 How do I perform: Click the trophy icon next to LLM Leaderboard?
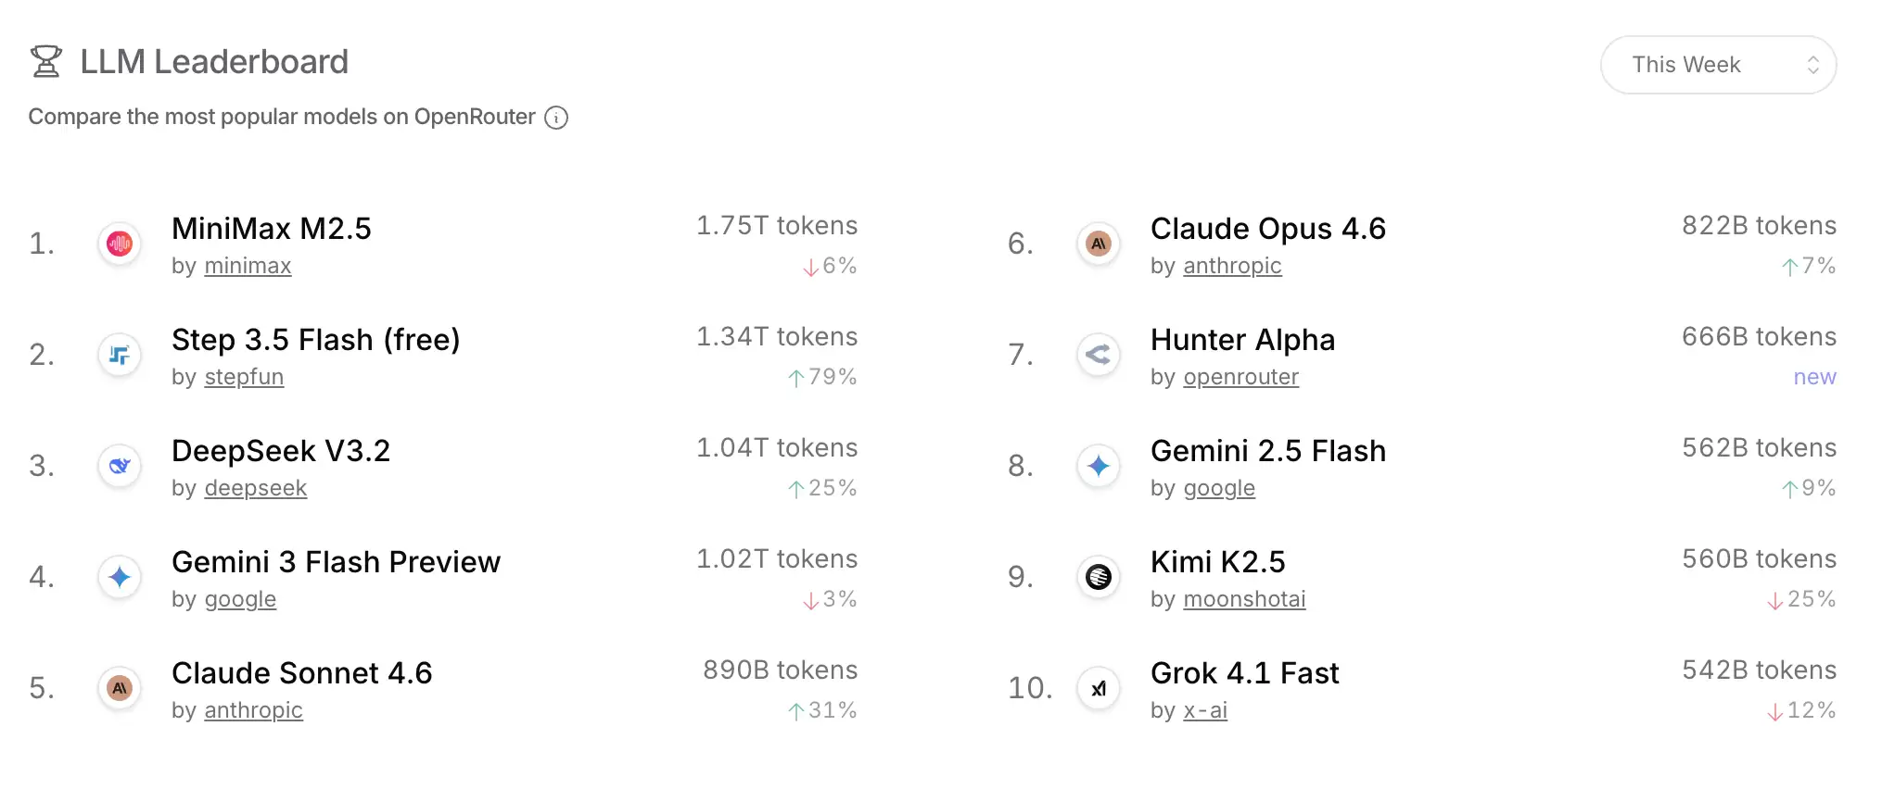46,62
